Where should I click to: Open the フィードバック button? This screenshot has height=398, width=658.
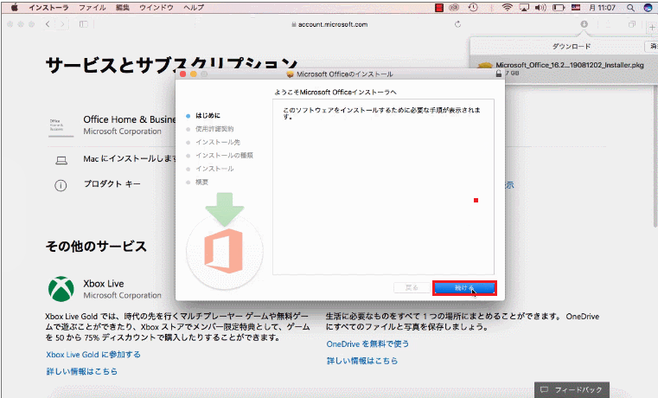pyautogui.click(x=572, y=390)
